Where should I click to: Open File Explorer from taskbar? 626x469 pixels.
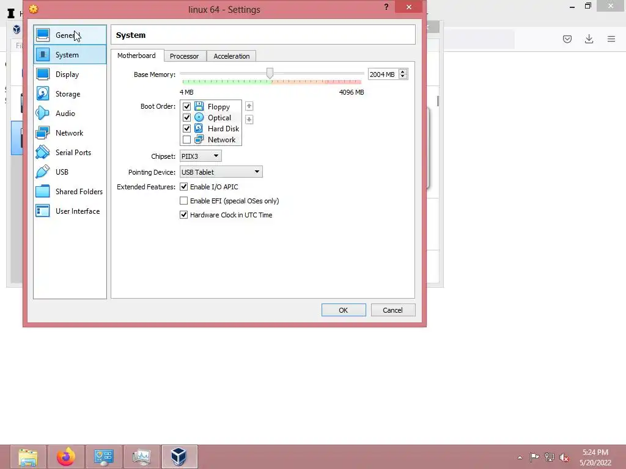coord(28,457)
